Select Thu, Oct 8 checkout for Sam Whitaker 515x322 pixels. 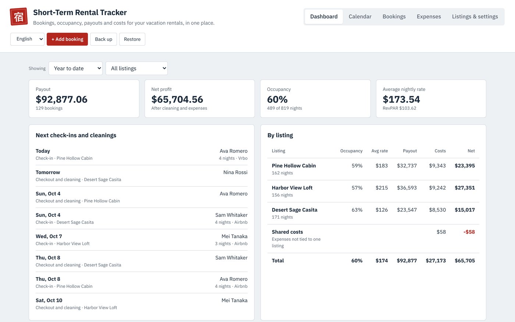(x=142, y=261)
